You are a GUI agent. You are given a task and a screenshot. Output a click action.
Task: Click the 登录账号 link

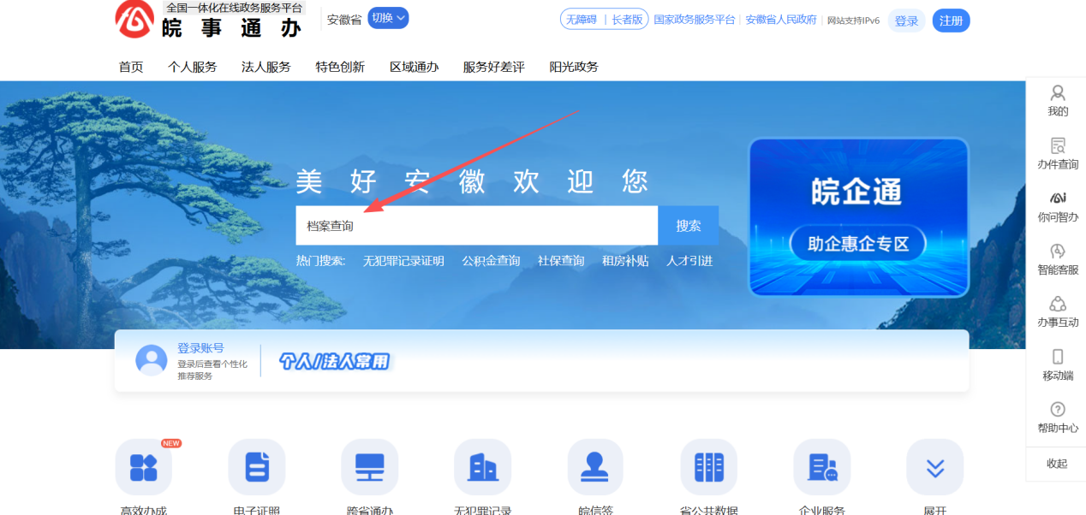tap(200, 348)
